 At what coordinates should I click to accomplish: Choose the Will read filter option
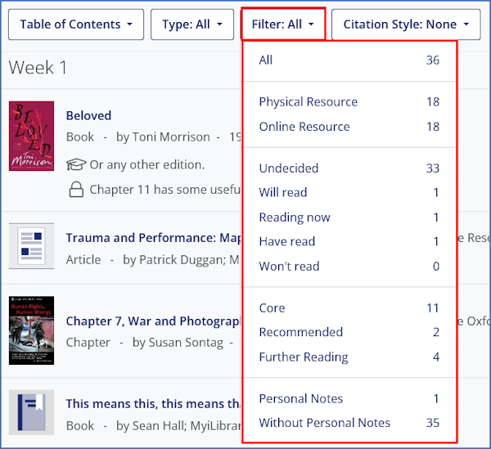click(x=282, y=193)
